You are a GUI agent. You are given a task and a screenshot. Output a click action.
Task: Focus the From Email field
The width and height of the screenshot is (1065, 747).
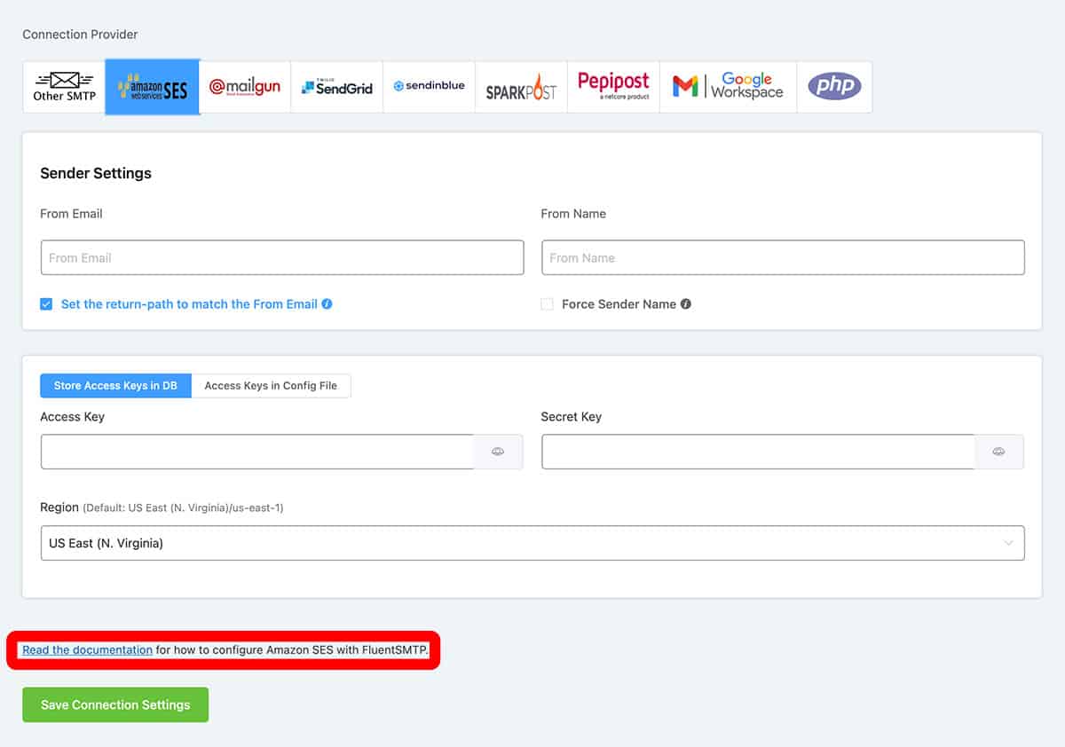click(x=282, y=257)
